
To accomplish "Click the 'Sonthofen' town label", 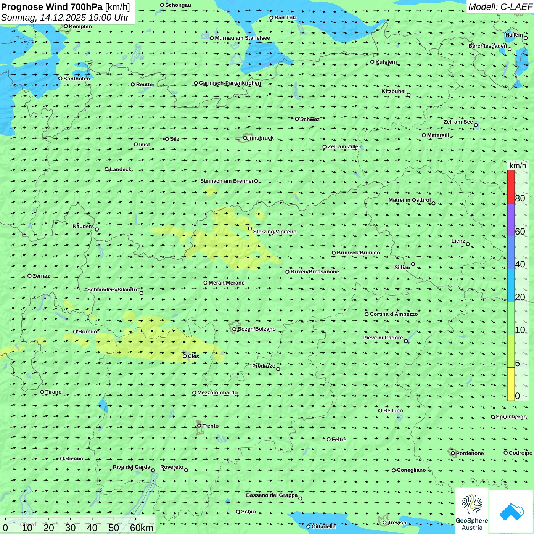I will (x=77, y=79).
